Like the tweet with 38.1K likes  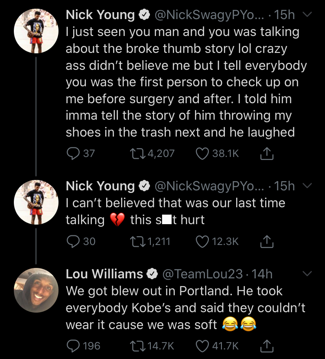point(202,153)
